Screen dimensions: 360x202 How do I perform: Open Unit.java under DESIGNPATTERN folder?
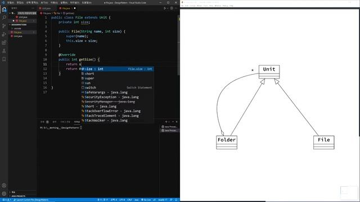(x=18, y=36)
